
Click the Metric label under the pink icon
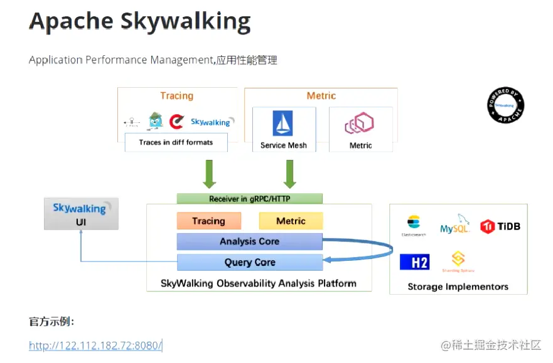pyautogui.click(x=360, y=145)
